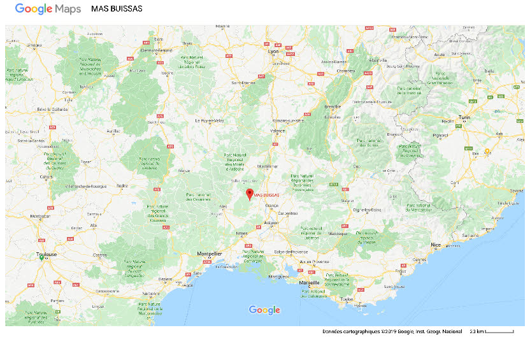Click the Clermont-Ferrand city label
Viewport: 530px width, 344px height.
click(157, 50)
